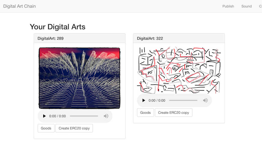
Task: Mute the DigitalArt 322 audio player
Action: 205,101
